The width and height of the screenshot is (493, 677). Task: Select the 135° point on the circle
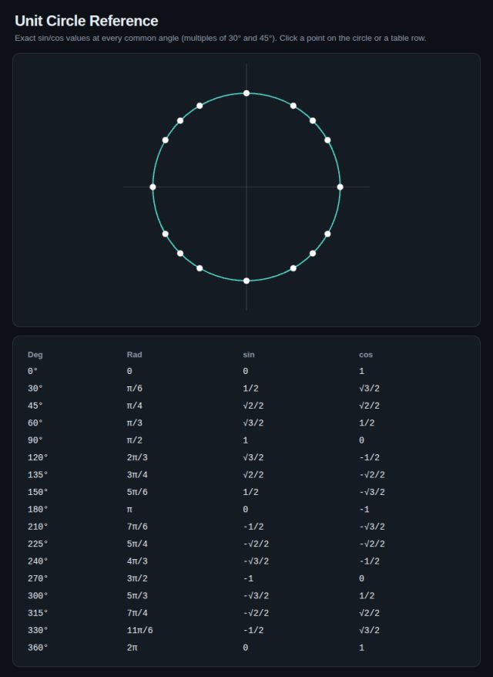coord(180,121)
